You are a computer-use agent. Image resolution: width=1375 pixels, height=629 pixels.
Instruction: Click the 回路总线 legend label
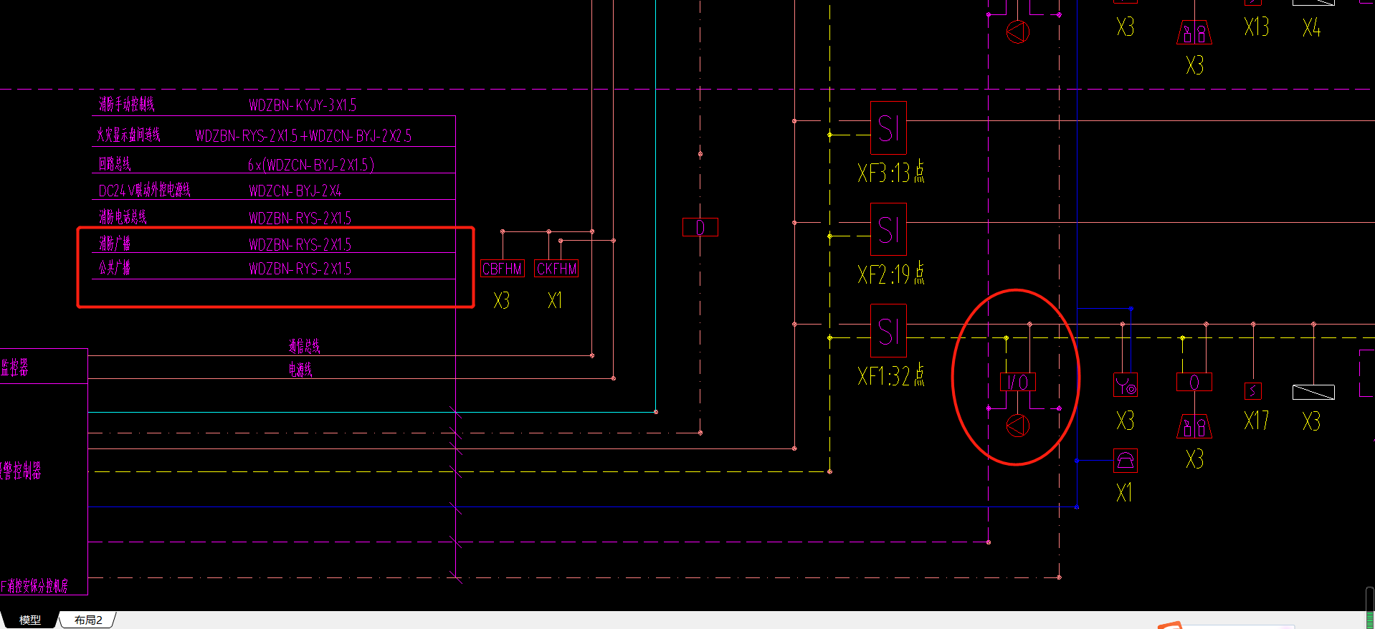tap(115, 164)
